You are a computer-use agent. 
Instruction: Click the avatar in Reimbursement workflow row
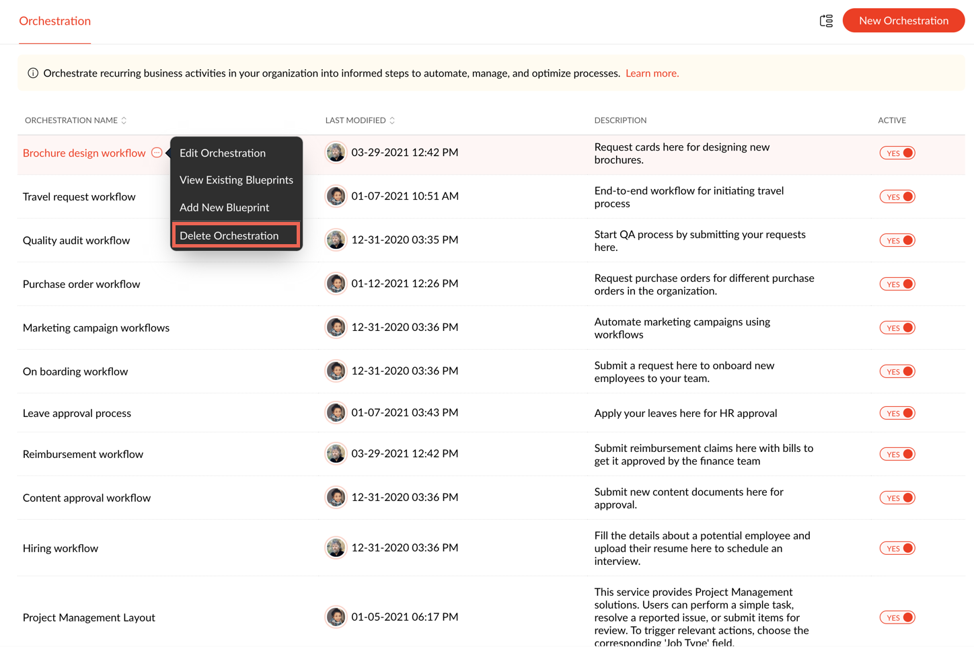coord(336,454)
